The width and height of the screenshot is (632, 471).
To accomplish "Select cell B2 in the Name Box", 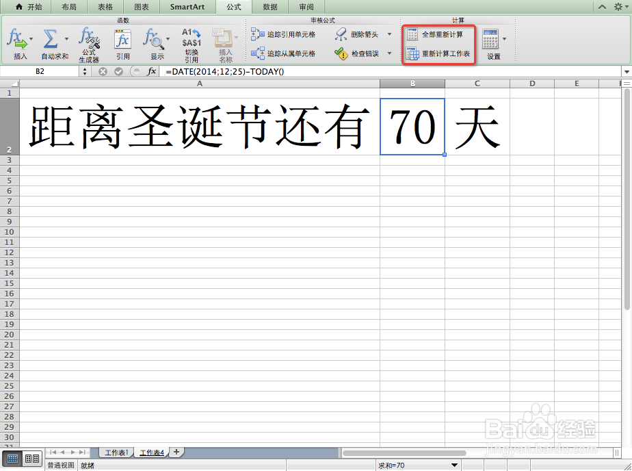I will pyautogui.click(x=41, y=71).
